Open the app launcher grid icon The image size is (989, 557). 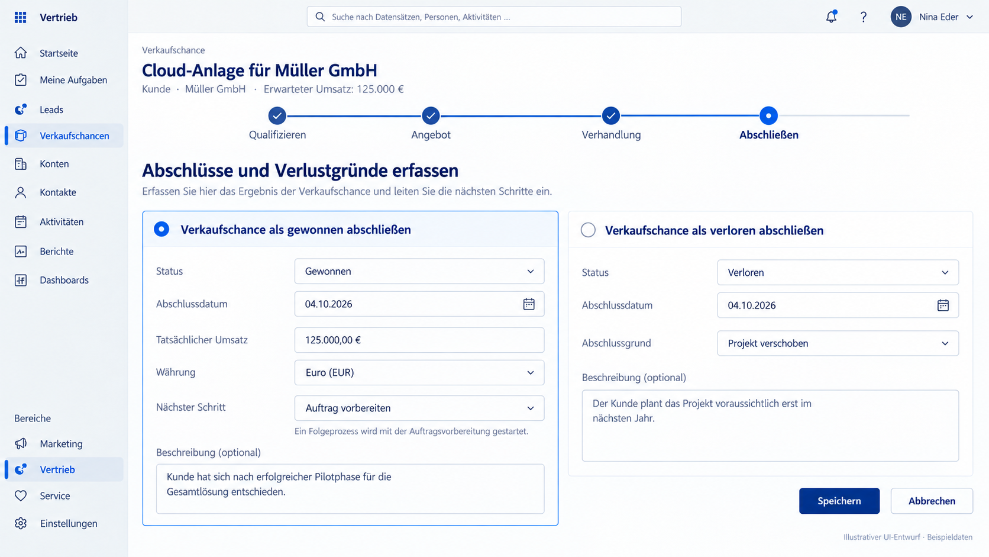[20, 17]
